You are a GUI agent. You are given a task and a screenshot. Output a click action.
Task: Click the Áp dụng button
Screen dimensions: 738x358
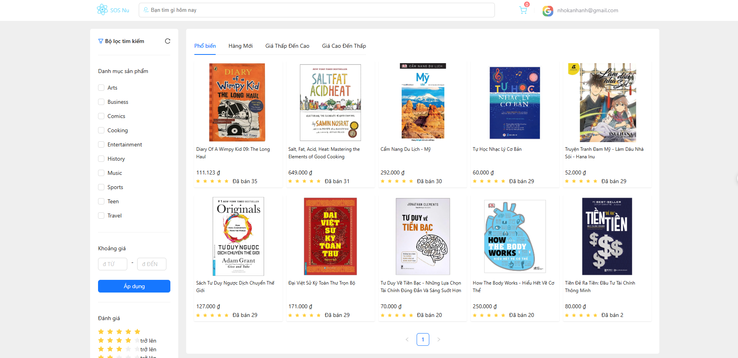134,286
